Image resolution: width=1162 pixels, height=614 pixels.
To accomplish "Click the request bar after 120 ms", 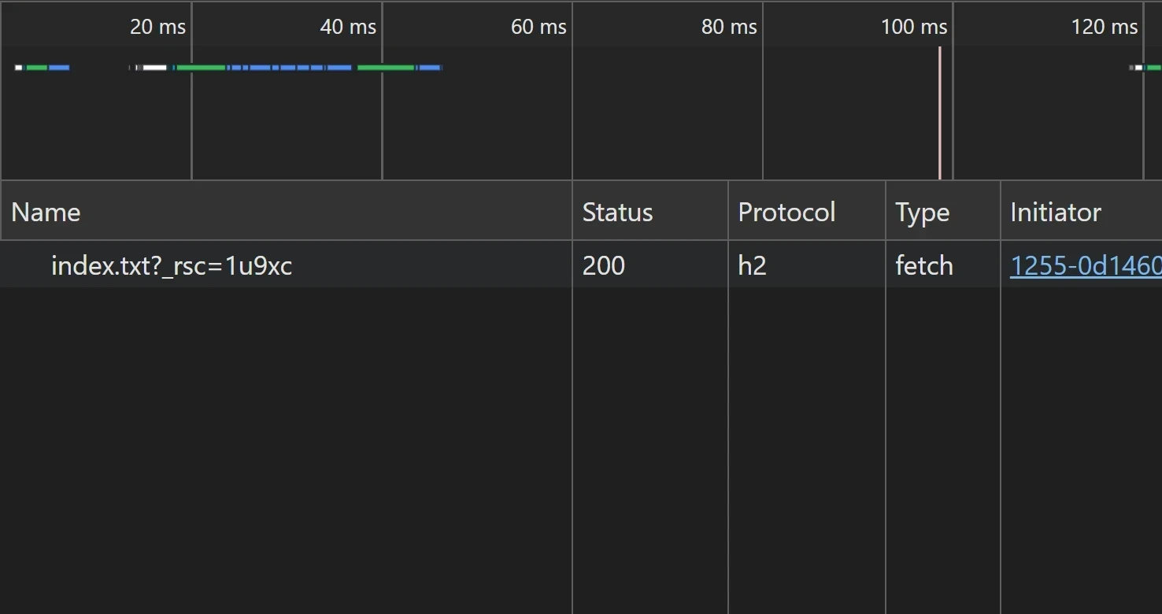I will [1147, 68].
